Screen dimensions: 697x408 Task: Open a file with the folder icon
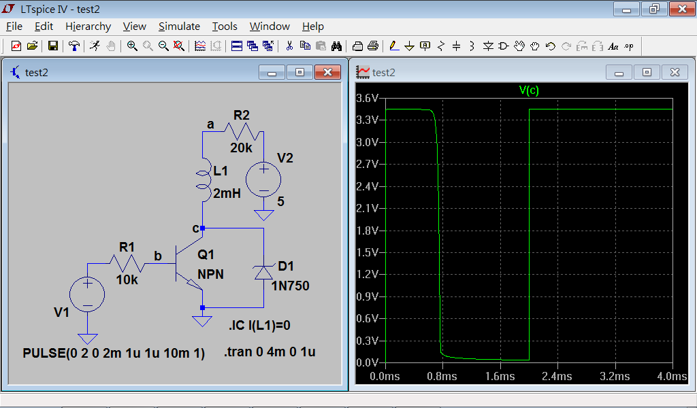(32, 46)
